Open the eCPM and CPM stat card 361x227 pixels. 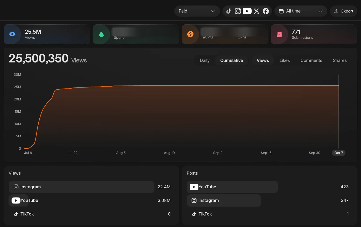click(x=225, y=34)
